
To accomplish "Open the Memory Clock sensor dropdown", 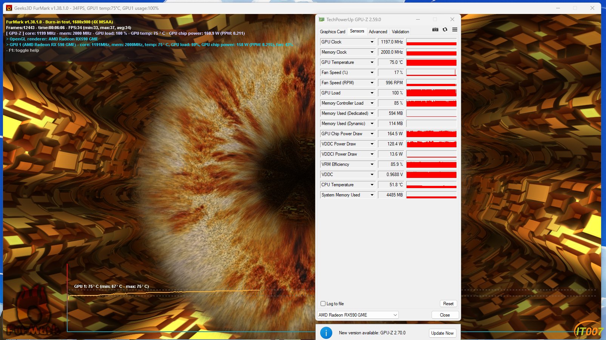I will (372, 52).
